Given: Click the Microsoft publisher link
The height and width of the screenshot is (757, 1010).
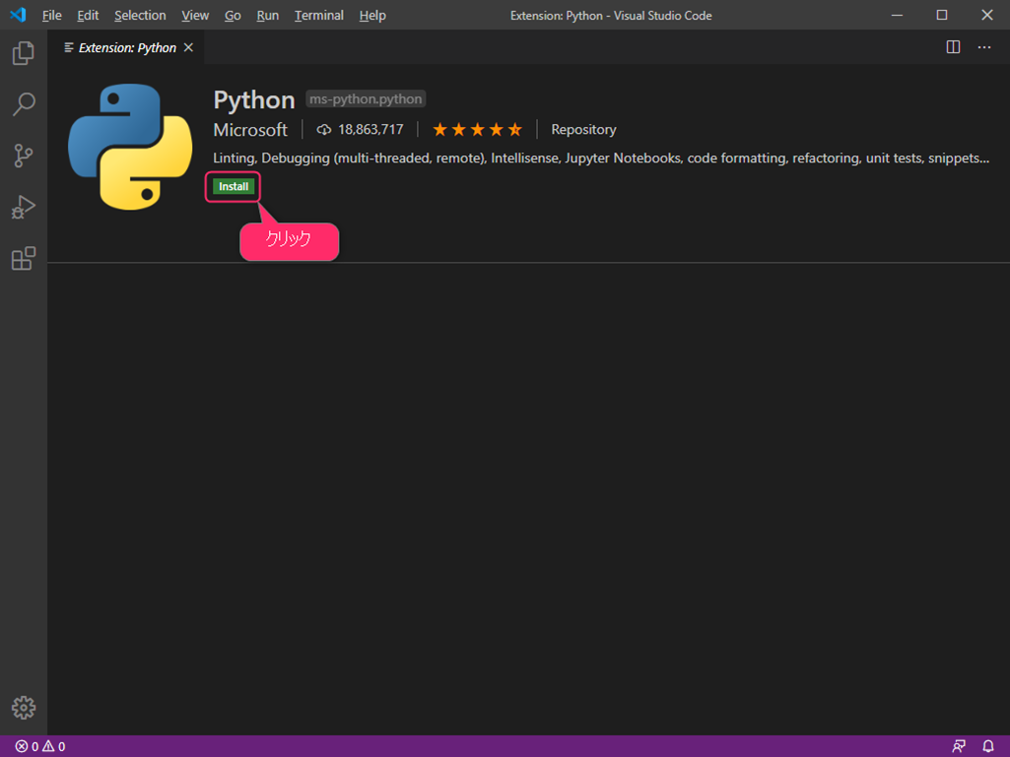Looking at the screenshot, I should [x=250, y=130].
